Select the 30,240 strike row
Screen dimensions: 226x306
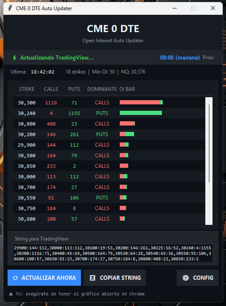109,113
